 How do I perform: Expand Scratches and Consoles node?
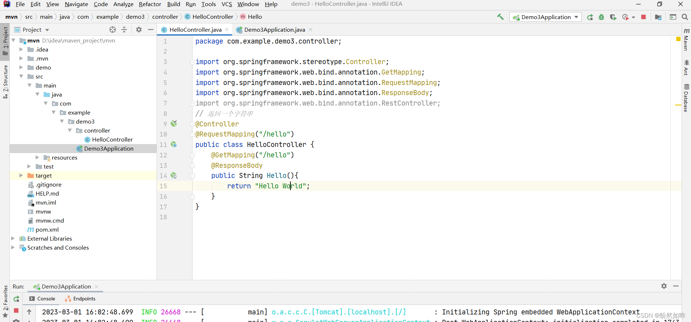click(13, 247)
